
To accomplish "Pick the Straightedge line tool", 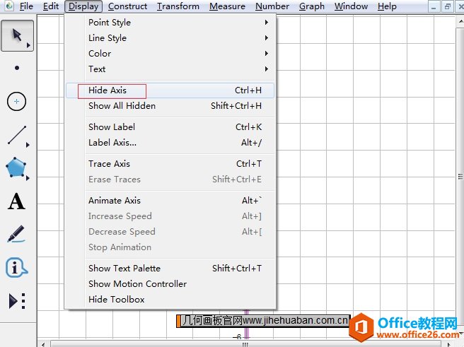I will 17,135.
